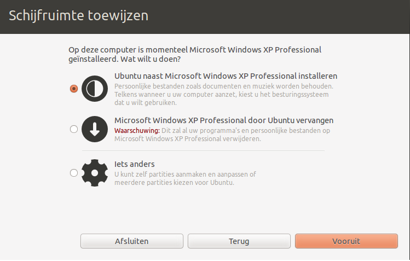Click the 'Schijfruimte toewijzen' header title

point(79,15)
